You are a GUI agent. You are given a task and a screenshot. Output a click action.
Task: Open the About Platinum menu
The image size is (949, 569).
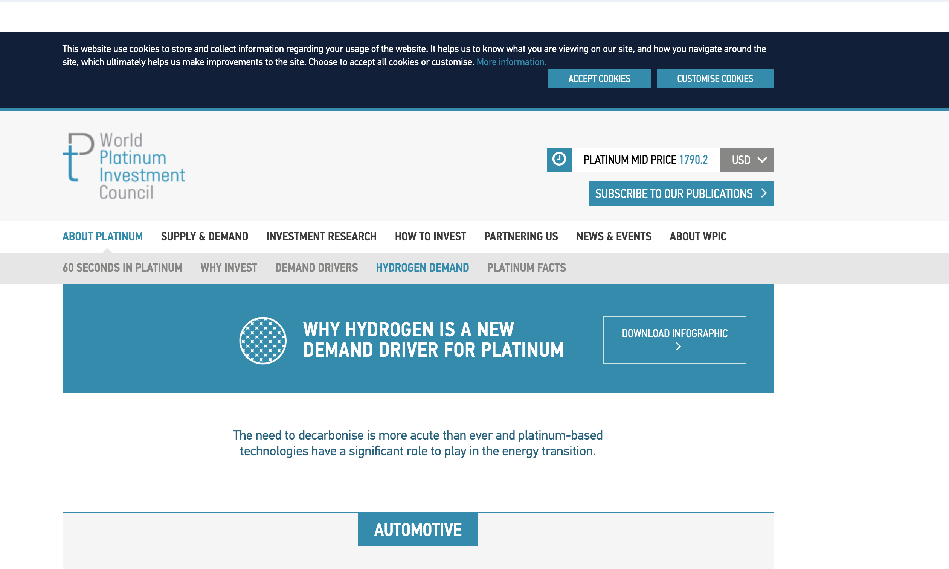[x=103, y=237]
